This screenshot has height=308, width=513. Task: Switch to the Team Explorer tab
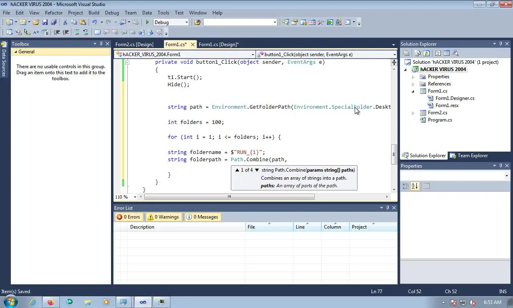tap(469, 156)
